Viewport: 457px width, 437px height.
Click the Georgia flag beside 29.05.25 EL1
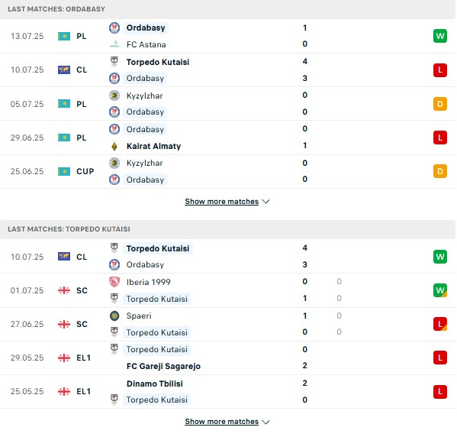point(64,358)
